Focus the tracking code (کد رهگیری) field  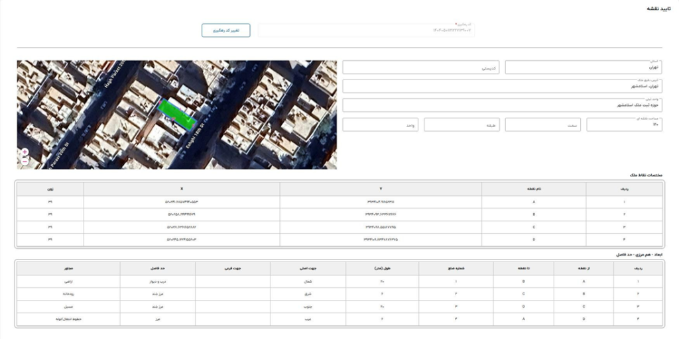click(x=366, y=30)
